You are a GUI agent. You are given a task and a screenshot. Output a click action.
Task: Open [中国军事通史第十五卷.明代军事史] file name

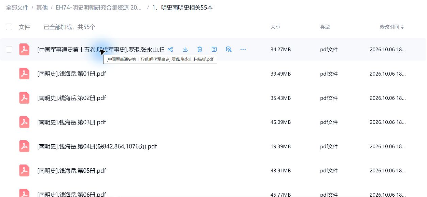(101, 50)
